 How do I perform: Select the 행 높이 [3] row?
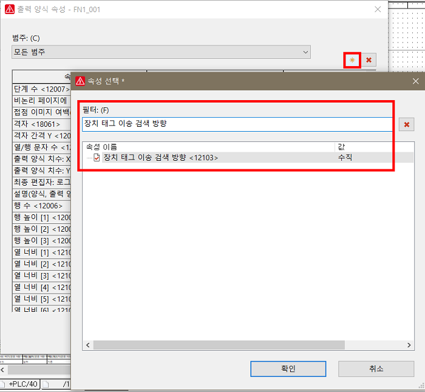click(x=42, y=241)
